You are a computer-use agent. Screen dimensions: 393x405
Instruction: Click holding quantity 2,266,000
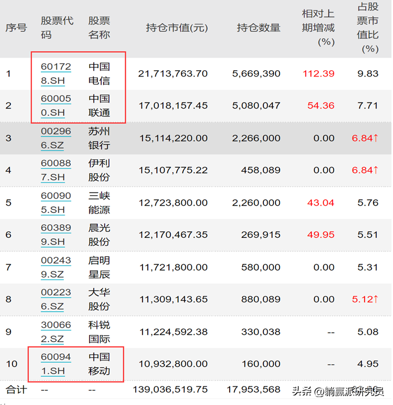tap(256, 138)
